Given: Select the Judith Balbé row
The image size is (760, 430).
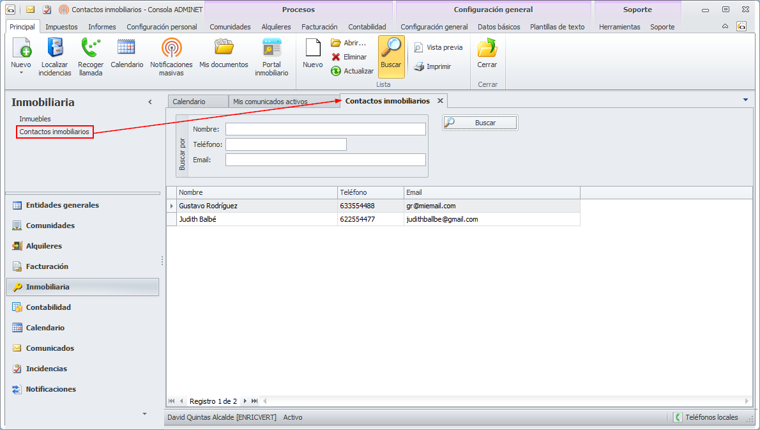Looking at the screenshot, I should tap(373, 219).
